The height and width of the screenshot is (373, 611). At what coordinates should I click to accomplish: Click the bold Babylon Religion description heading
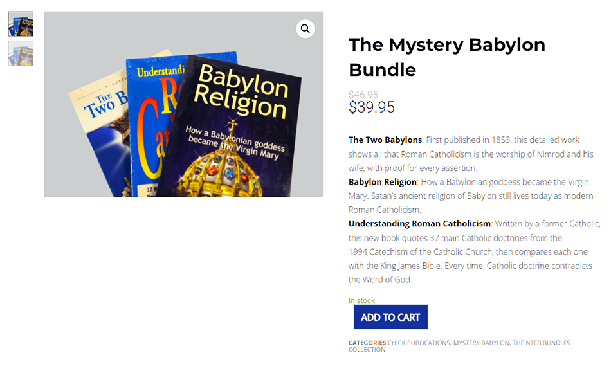click(x=382, y=182)
